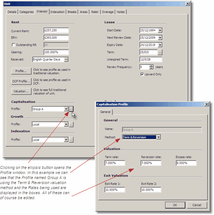Open Capitalisation profile ellipsis button

tap(71, 109)
